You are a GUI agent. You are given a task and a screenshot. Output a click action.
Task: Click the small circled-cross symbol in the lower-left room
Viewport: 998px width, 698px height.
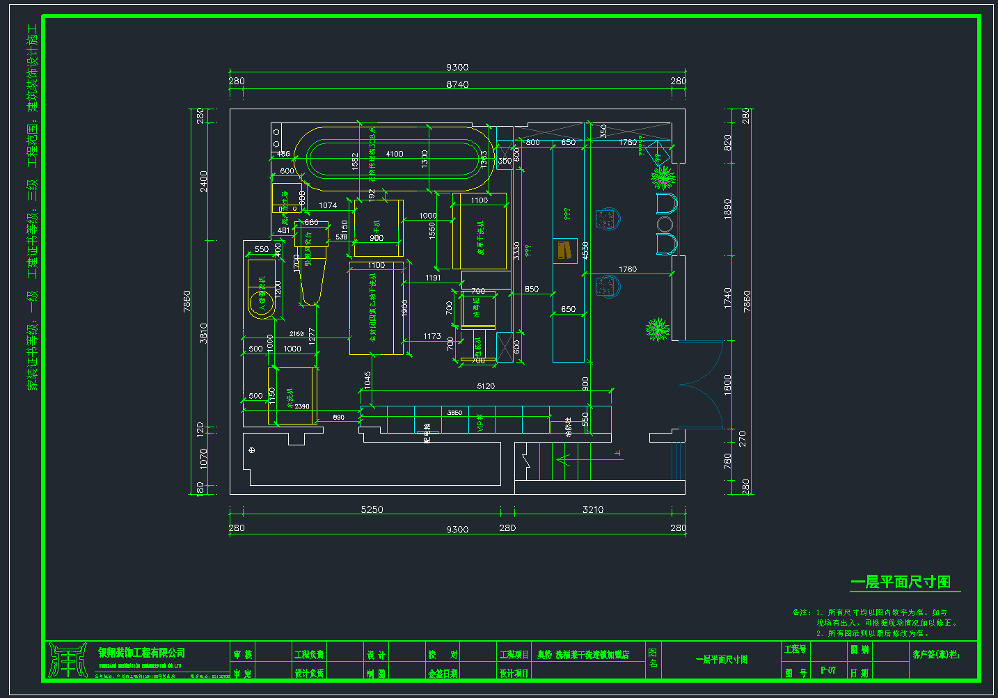coord(252,450)
